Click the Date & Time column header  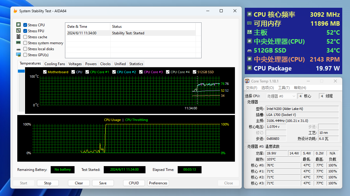tap(88, 26)
